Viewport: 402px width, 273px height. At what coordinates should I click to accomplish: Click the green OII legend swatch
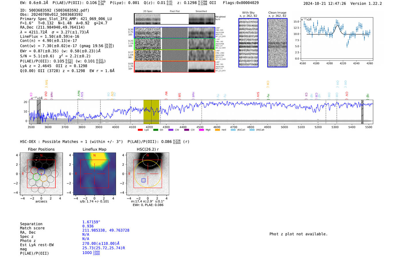[155, 130]
